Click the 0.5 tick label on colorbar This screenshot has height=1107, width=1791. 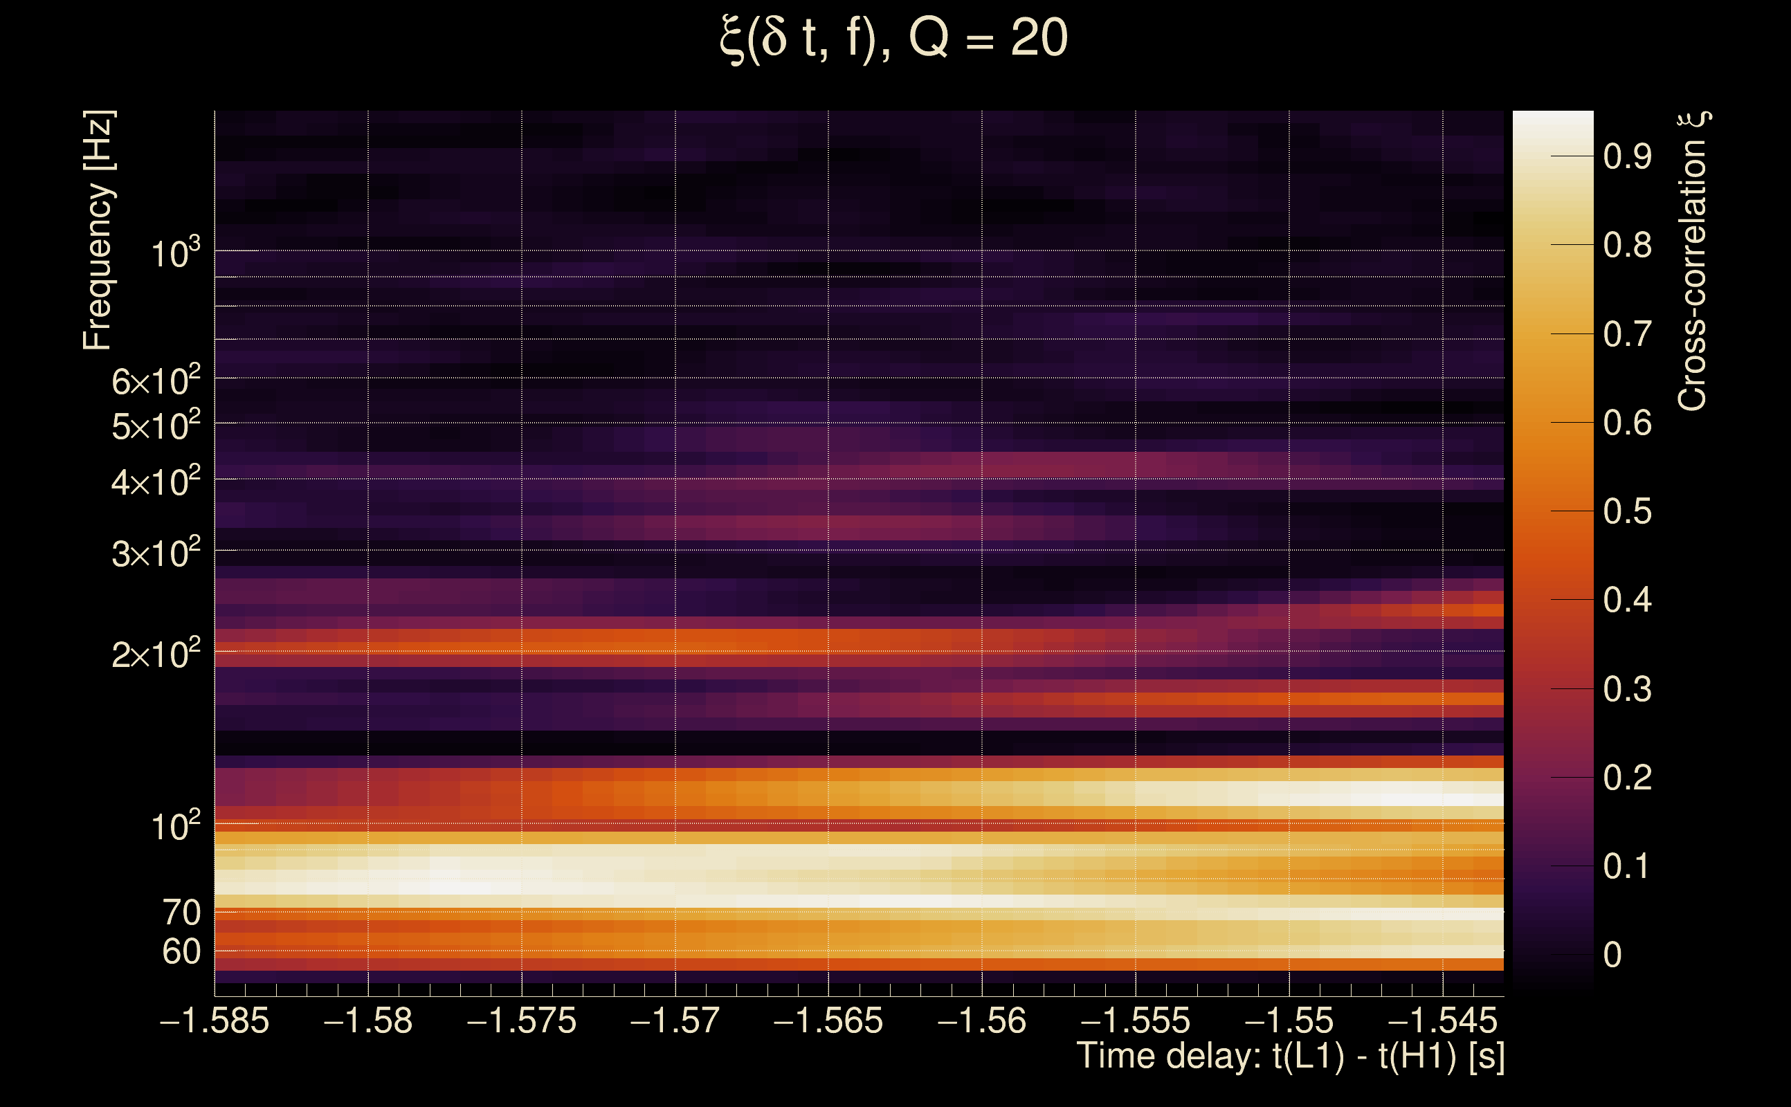[1627, 512]
